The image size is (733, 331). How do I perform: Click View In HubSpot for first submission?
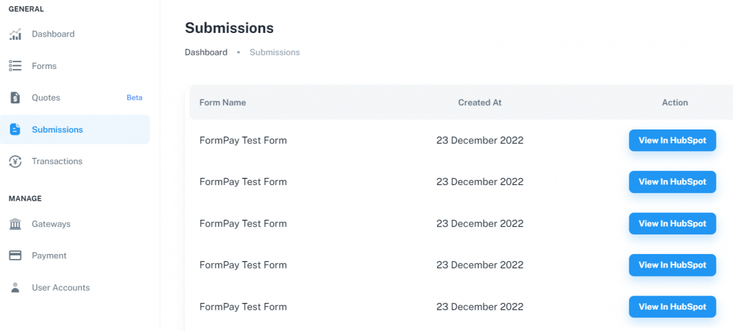coord(673,140)
